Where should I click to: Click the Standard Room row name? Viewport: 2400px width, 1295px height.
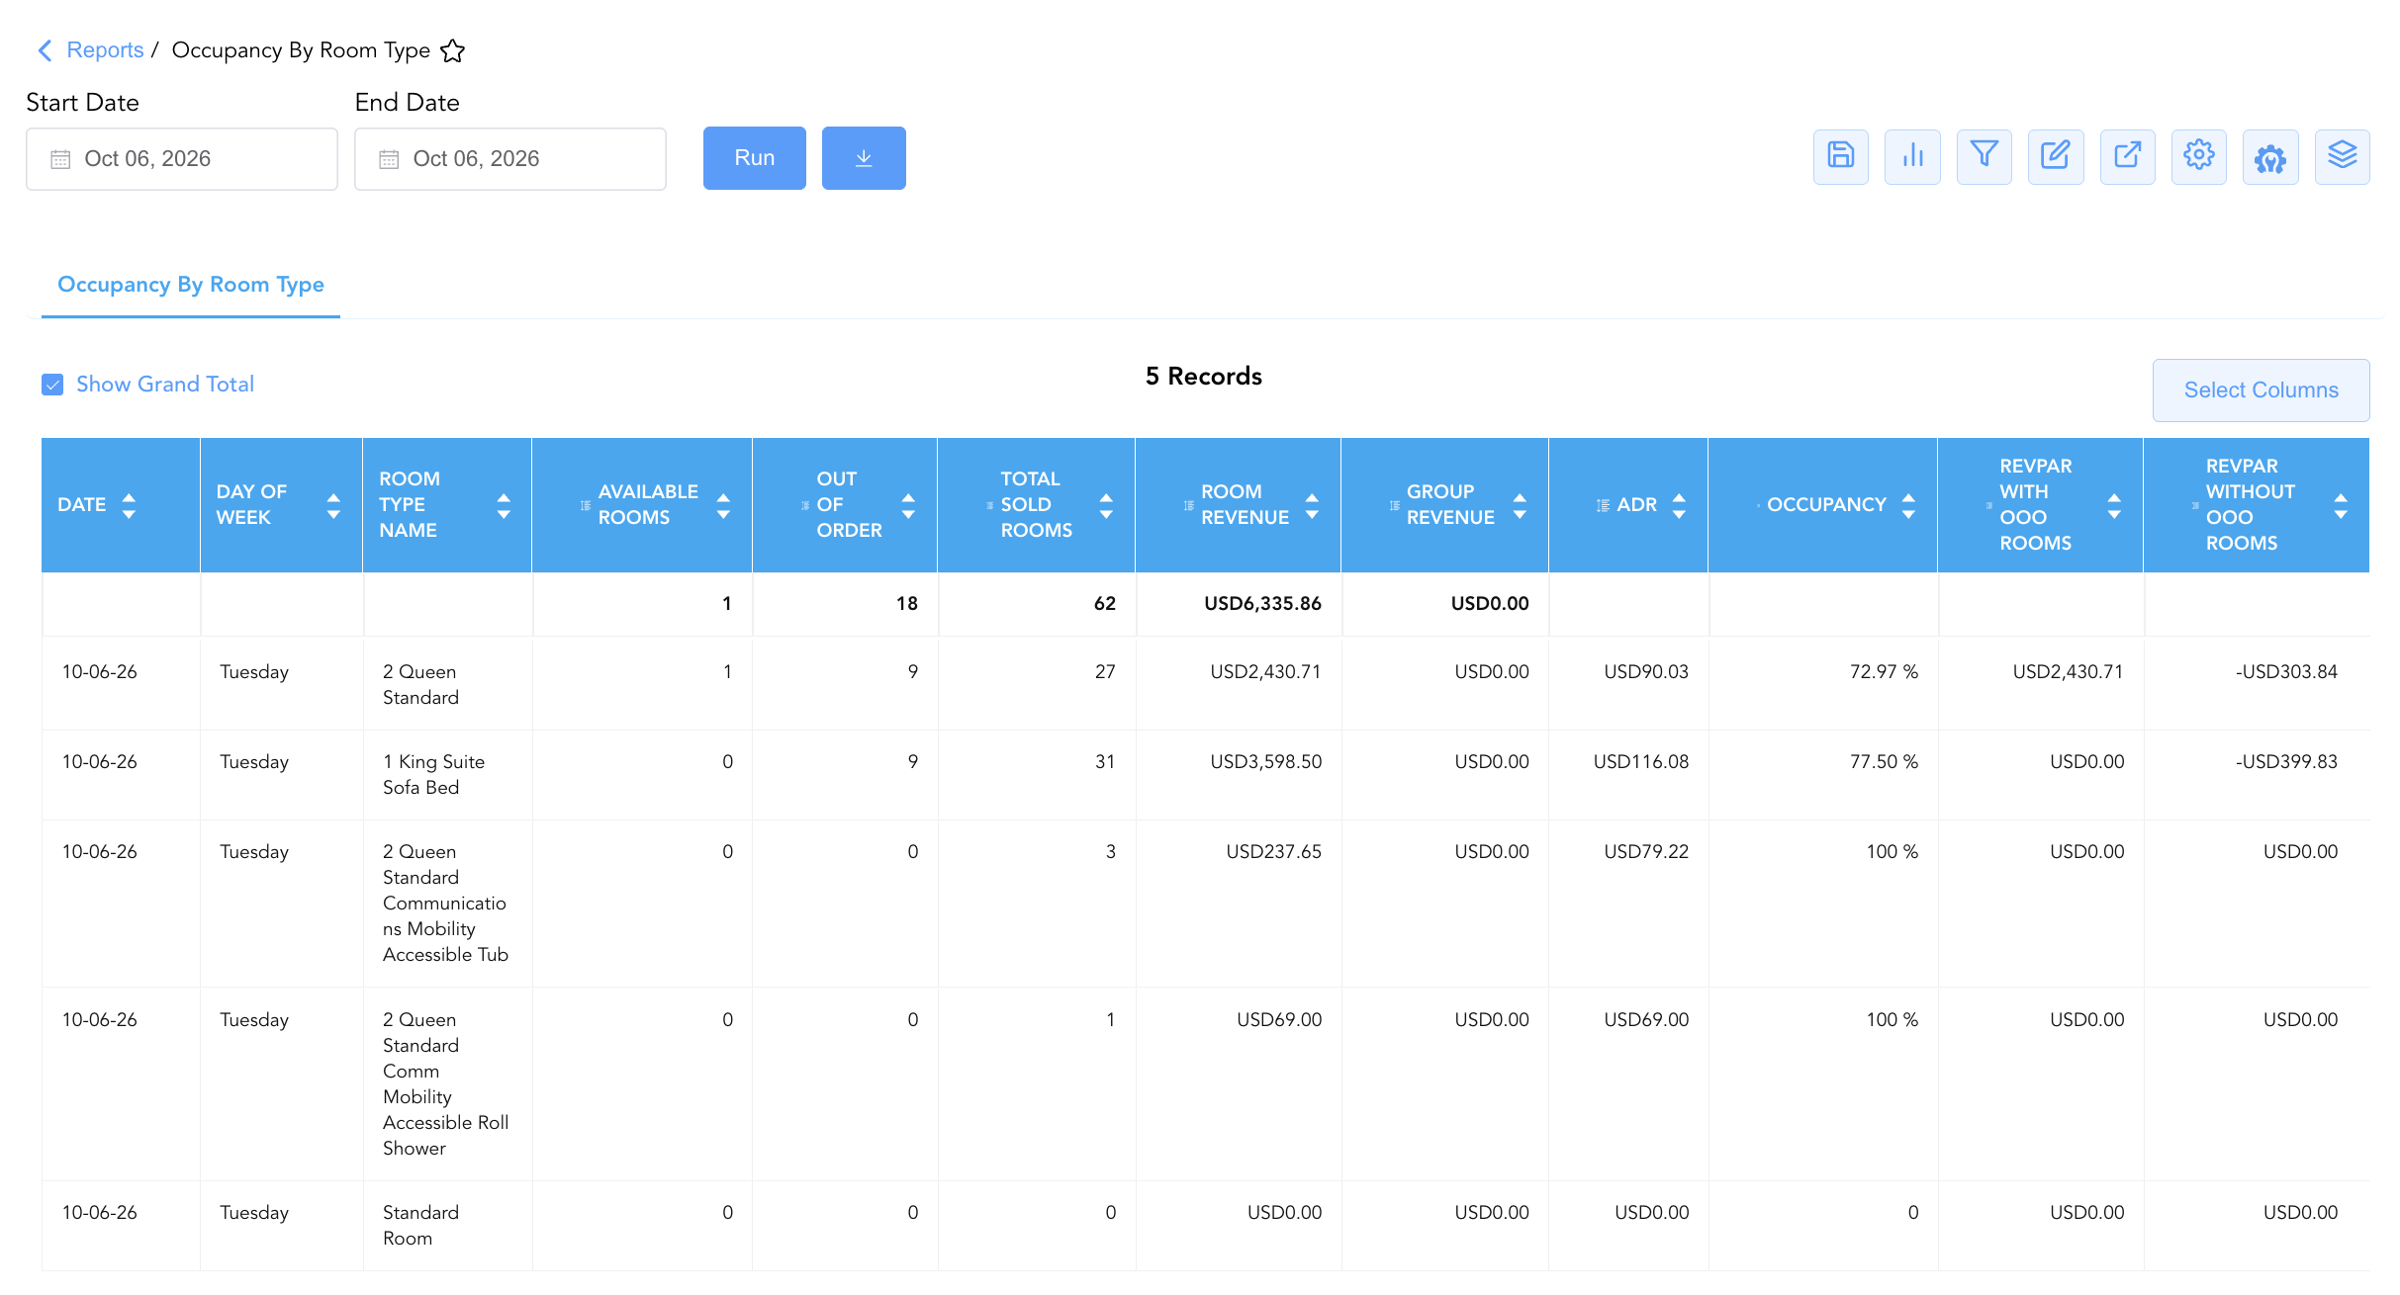coord(420,1226)
